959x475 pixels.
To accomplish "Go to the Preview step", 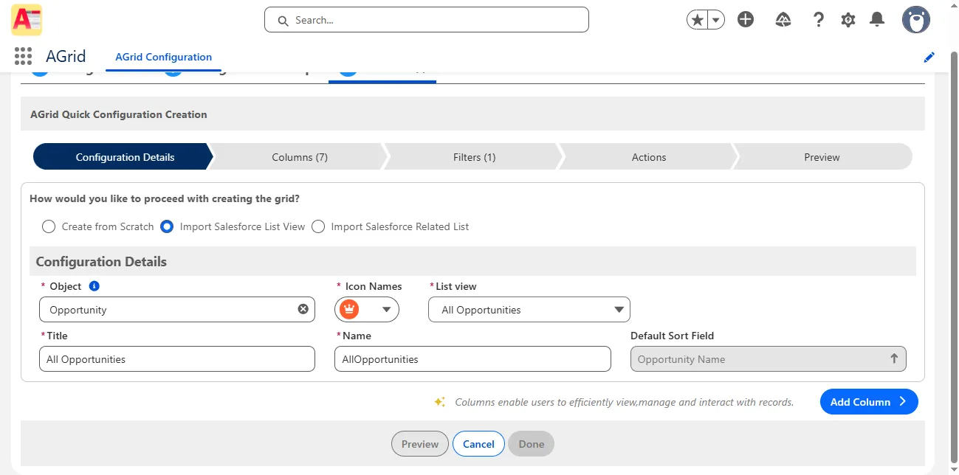I will 822,157.
